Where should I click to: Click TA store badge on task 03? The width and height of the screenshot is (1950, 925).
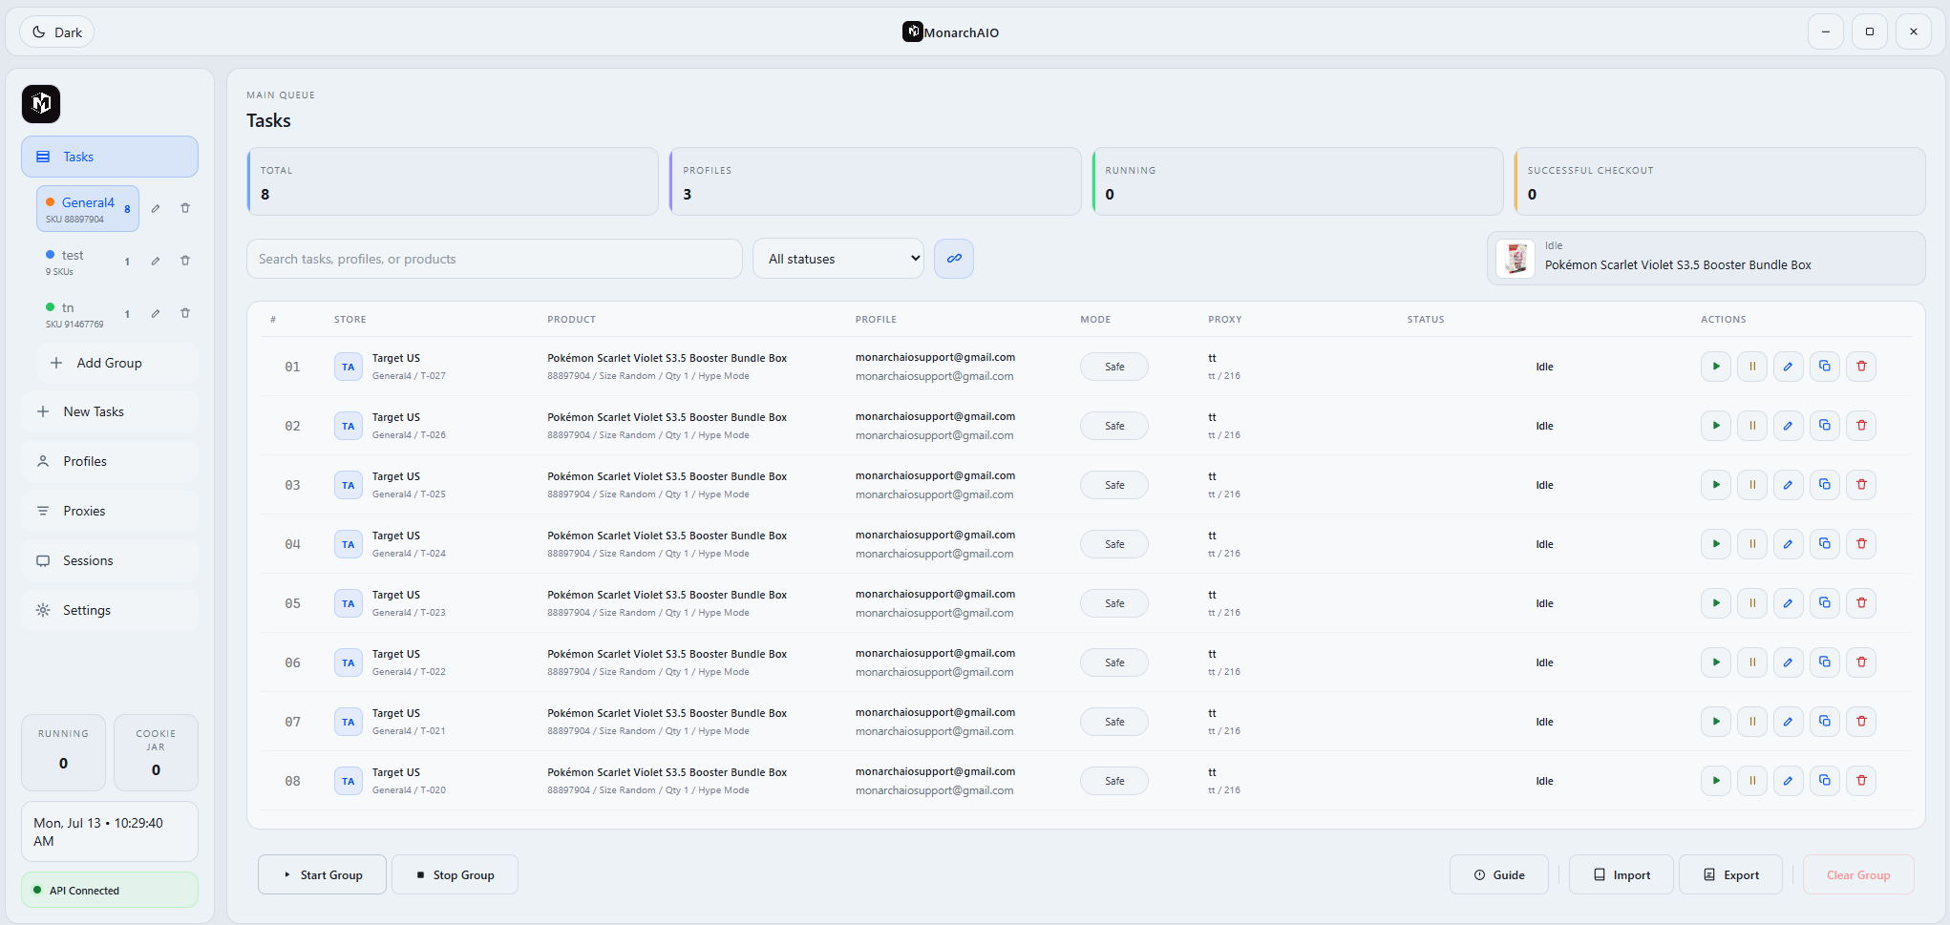(x=349, y=485)
